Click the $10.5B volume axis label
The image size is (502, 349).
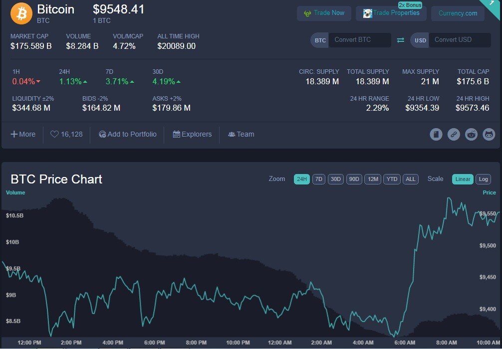pyautogui.click(x=15, y=215)
